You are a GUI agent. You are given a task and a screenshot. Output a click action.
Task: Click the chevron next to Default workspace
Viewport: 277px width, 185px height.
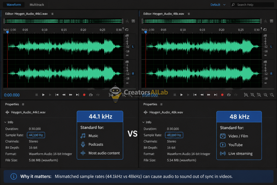tap(224, 5)
